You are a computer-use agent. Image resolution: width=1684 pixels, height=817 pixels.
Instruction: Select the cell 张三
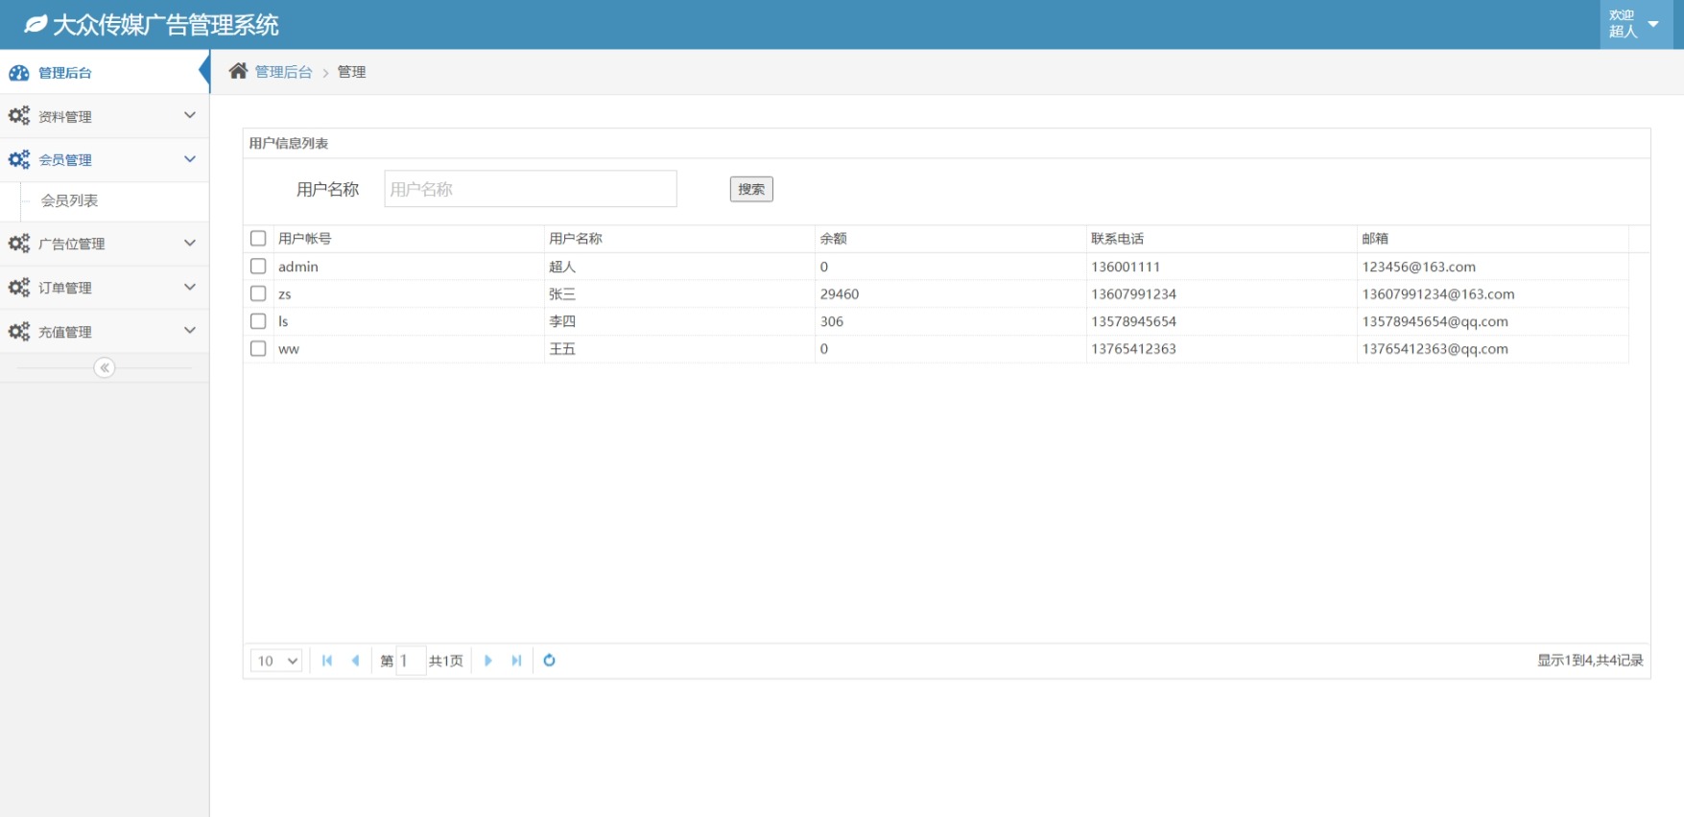[x=679, y=294]
